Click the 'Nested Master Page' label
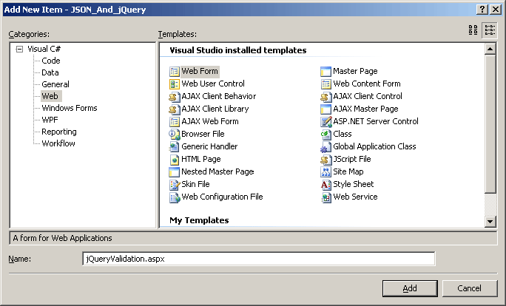Screen dimensions: 506x306 pos(217,172)
